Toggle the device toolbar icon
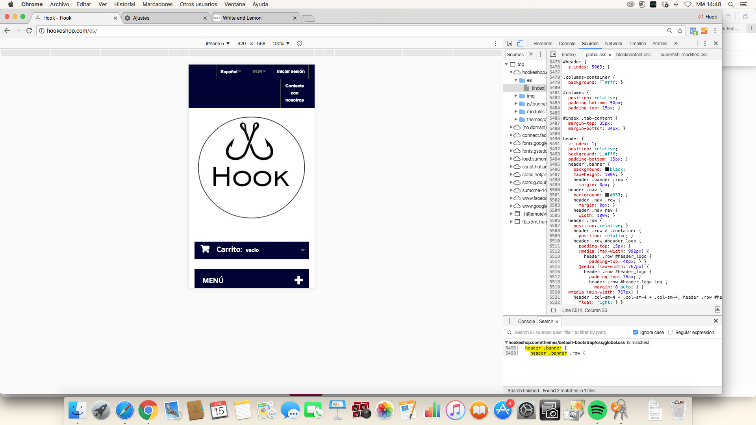 [x=520, y=44]
